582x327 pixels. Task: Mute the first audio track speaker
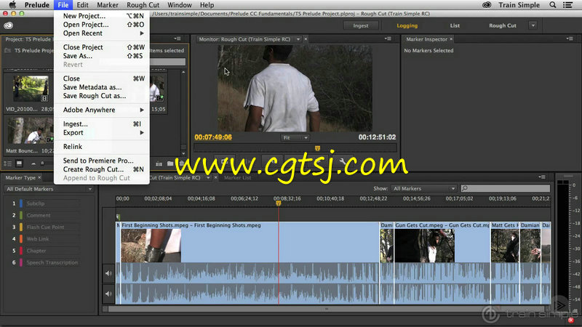[108, 273]
